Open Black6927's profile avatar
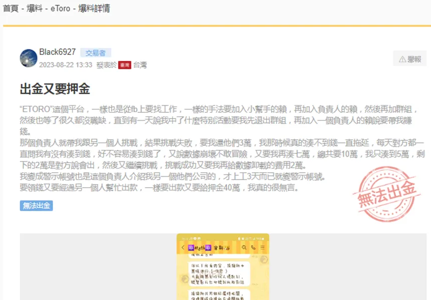Image resolution: width=431 pixels, height=300 pixels. (x=28, y=58)
